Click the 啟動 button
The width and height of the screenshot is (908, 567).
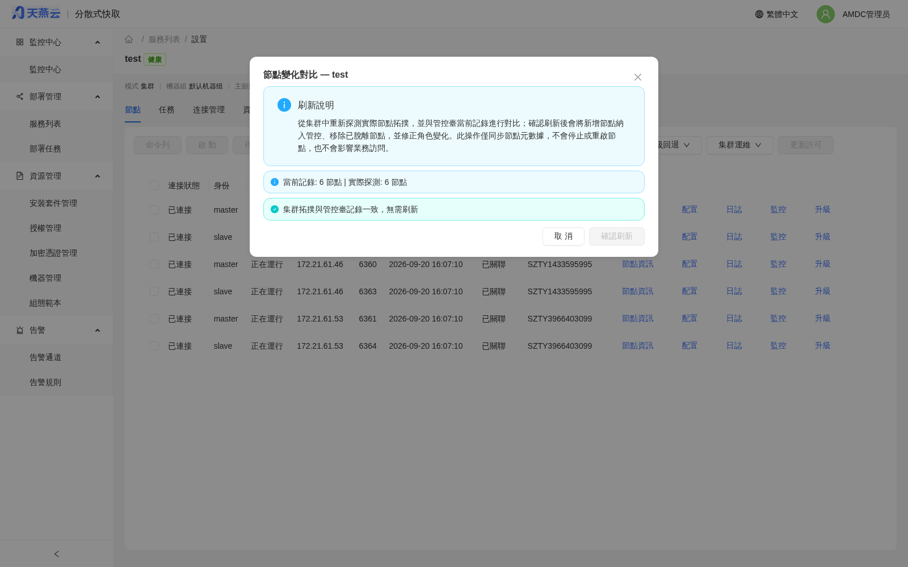207,145
